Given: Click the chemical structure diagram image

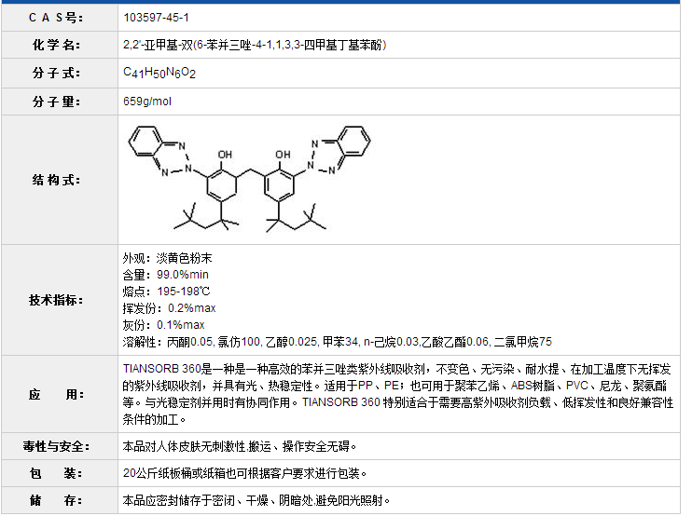Looking at the screenshot, I should tap(248, 179).
